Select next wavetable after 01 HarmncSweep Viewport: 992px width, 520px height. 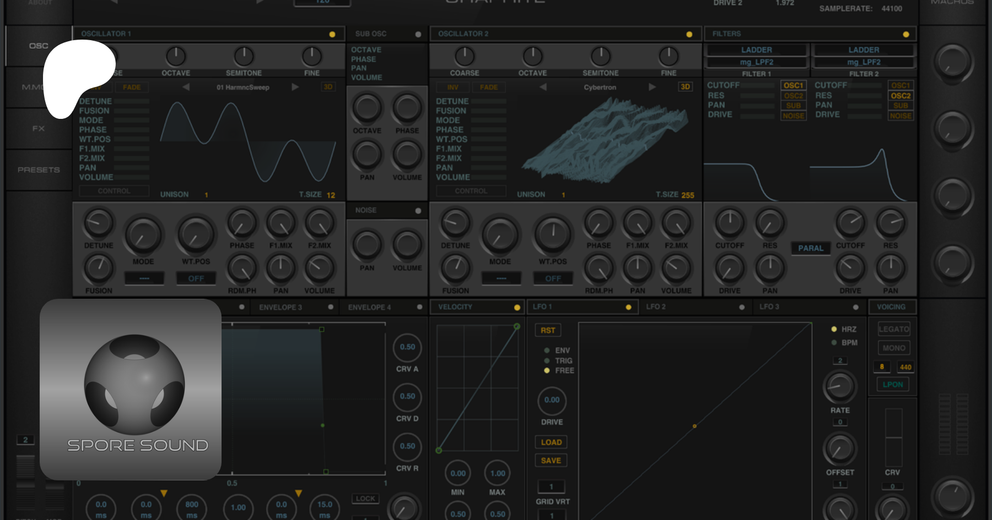295,87
